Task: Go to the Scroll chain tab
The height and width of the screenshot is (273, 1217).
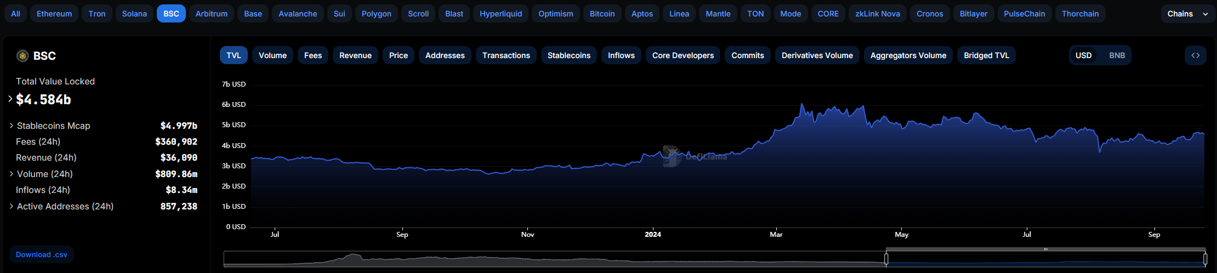Action: click(418, 14)
